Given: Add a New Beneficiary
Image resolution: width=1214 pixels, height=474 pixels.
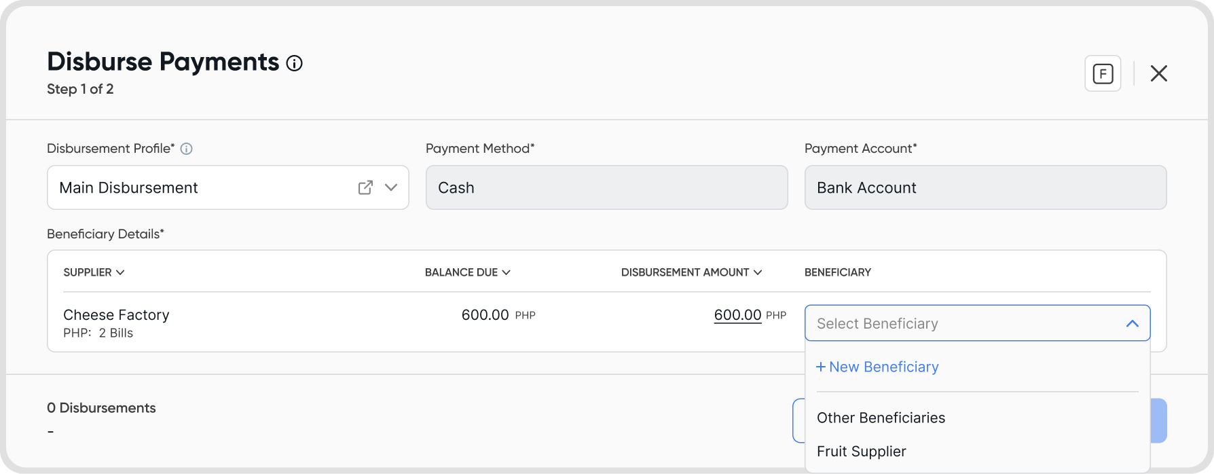Looking at the screenshot, I should click(877, 367).
